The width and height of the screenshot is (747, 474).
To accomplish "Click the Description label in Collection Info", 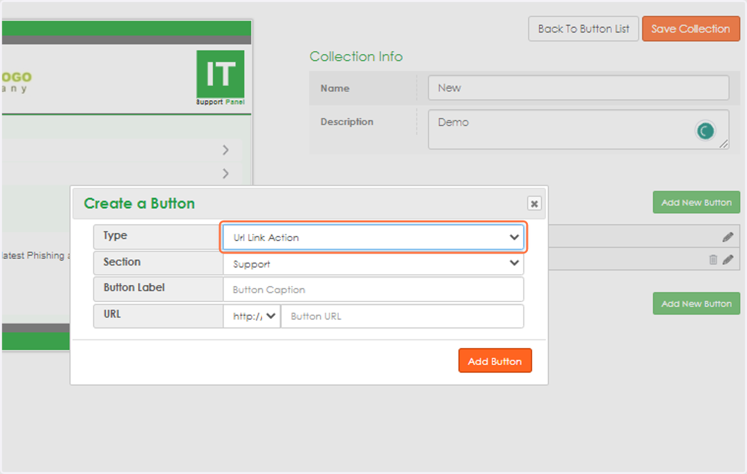I will click(x=347, y=121).
